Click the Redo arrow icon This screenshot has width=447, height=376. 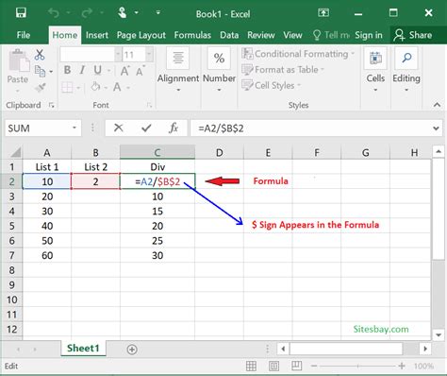[x=87, y=13]
